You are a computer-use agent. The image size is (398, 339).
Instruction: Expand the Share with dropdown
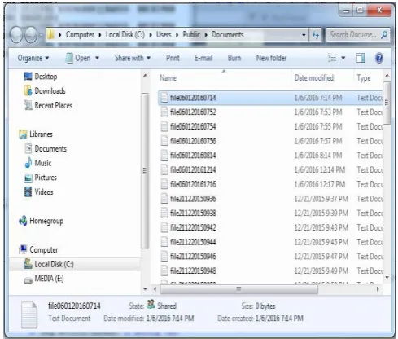coord(133,58)
